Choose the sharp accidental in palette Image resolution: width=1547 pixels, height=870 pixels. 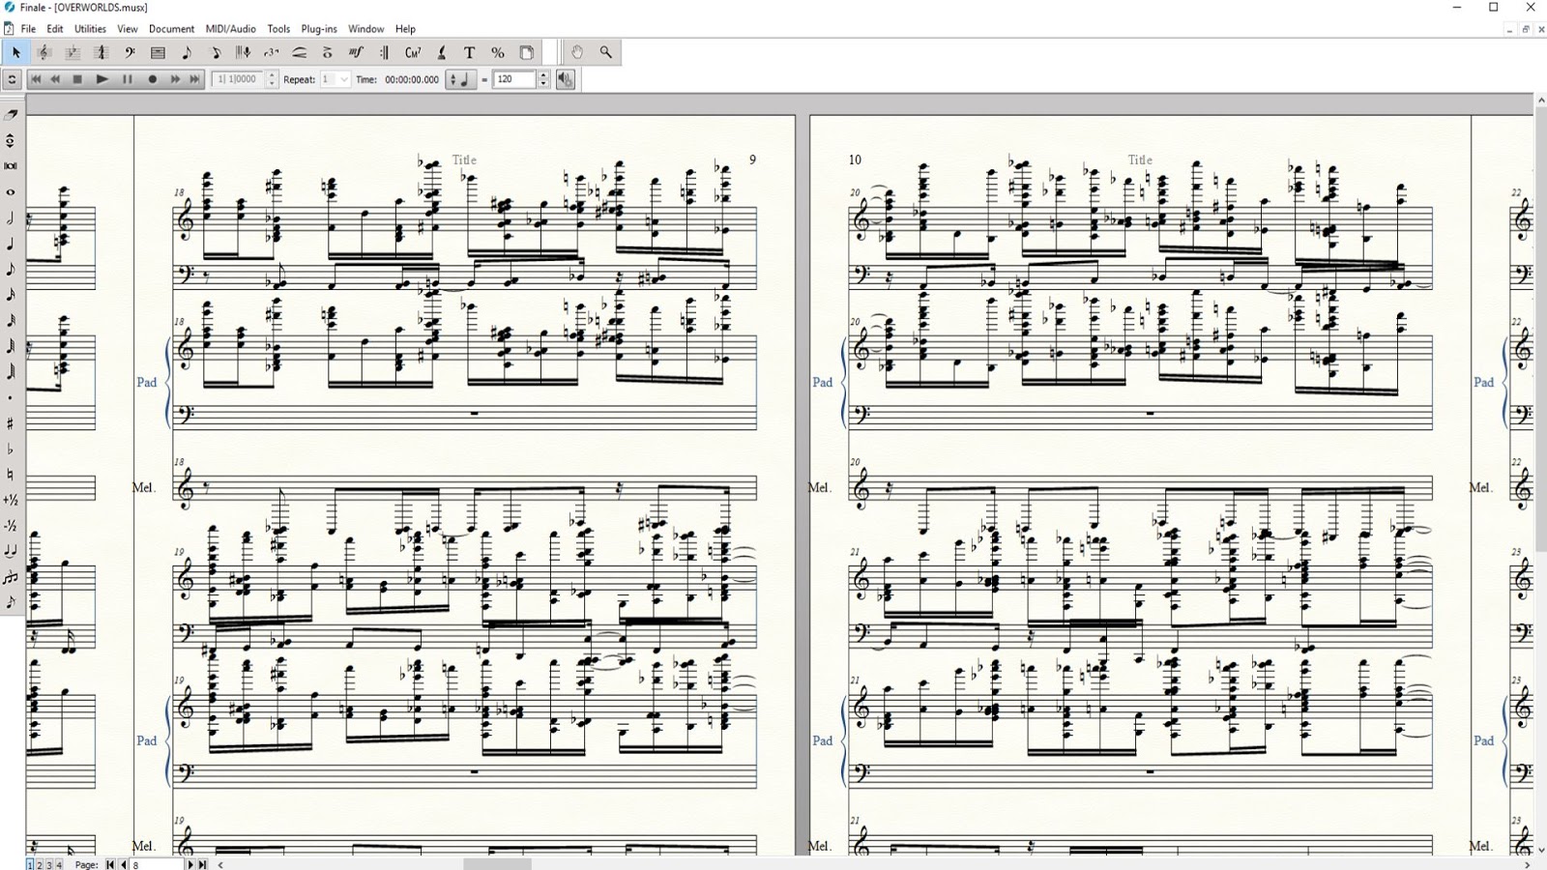tap(11, 422)
